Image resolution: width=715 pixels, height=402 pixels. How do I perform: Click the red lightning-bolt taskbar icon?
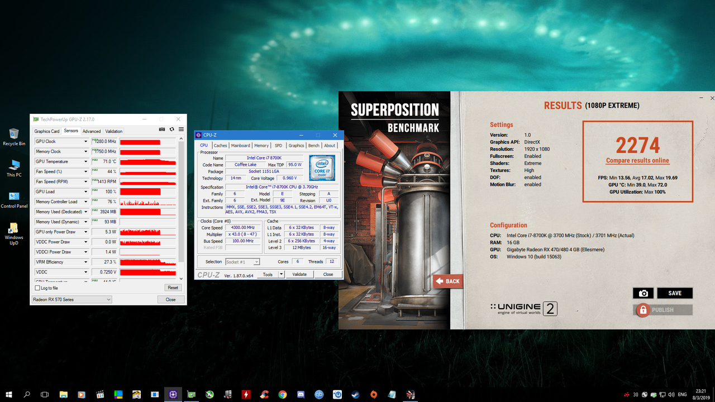coord(246,394)
